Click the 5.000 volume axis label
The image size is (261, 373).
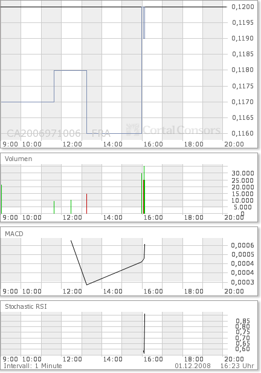(243, 207)
